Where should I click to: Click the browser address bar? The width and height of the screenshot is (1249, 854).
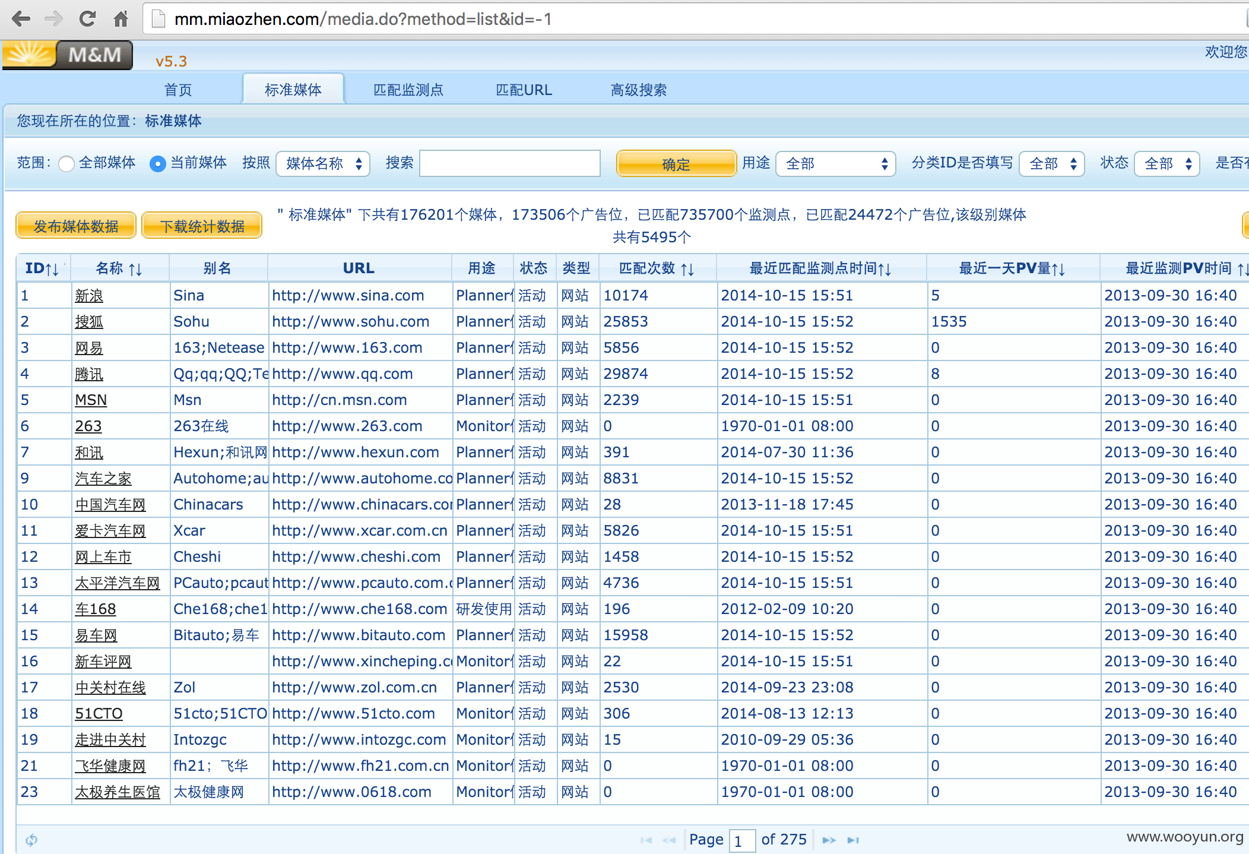[695, 19]
